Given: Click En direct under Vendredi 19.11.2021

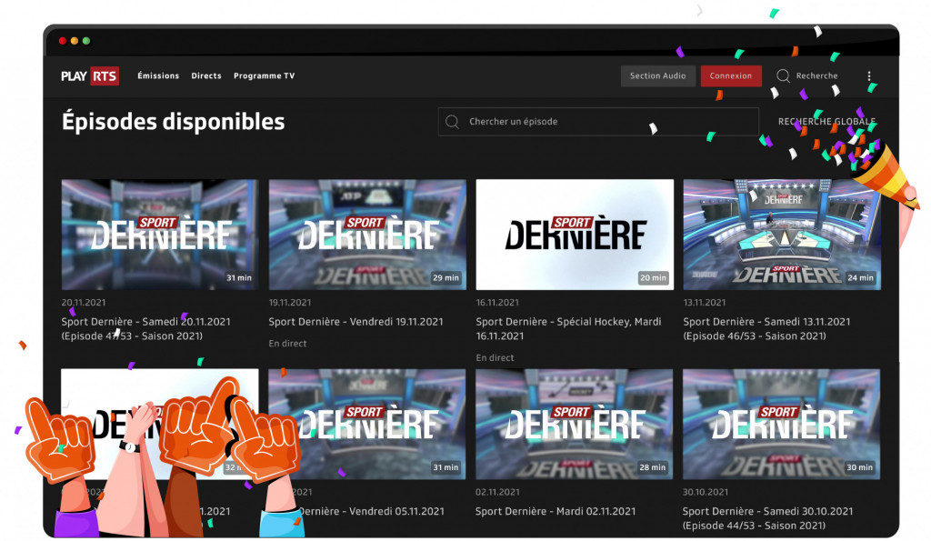Looking at the screenshot, I should pos(287,344).
